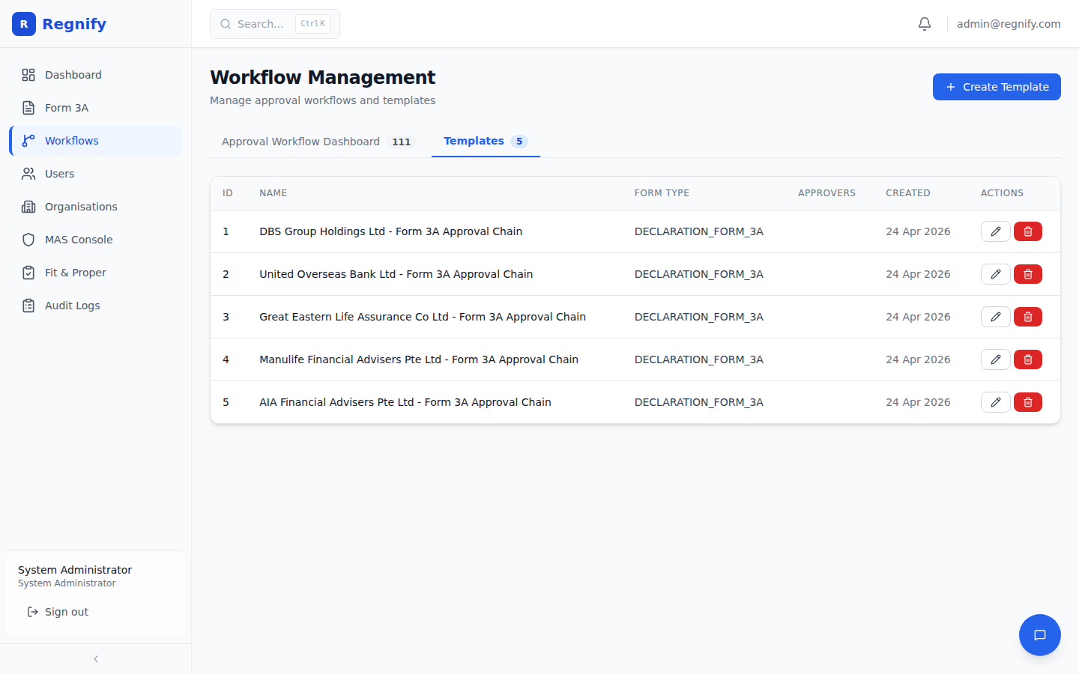Open the Dashboard sidebar item
1079x674 pixels.
coord(96,75)
